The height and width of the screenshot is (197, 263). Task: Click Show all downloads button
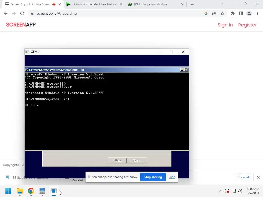pyautogui.click(x=243, y=177)
